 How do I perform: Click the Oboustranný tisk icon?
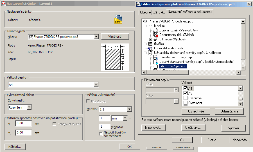156,35
